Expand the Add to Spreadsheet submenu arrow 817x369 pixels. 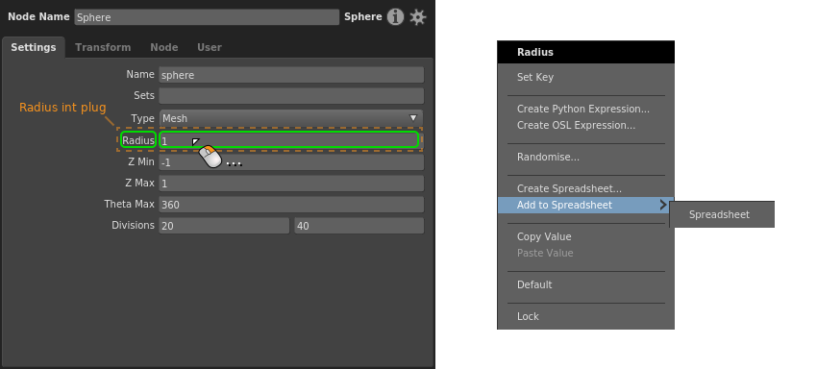[663, 205]
